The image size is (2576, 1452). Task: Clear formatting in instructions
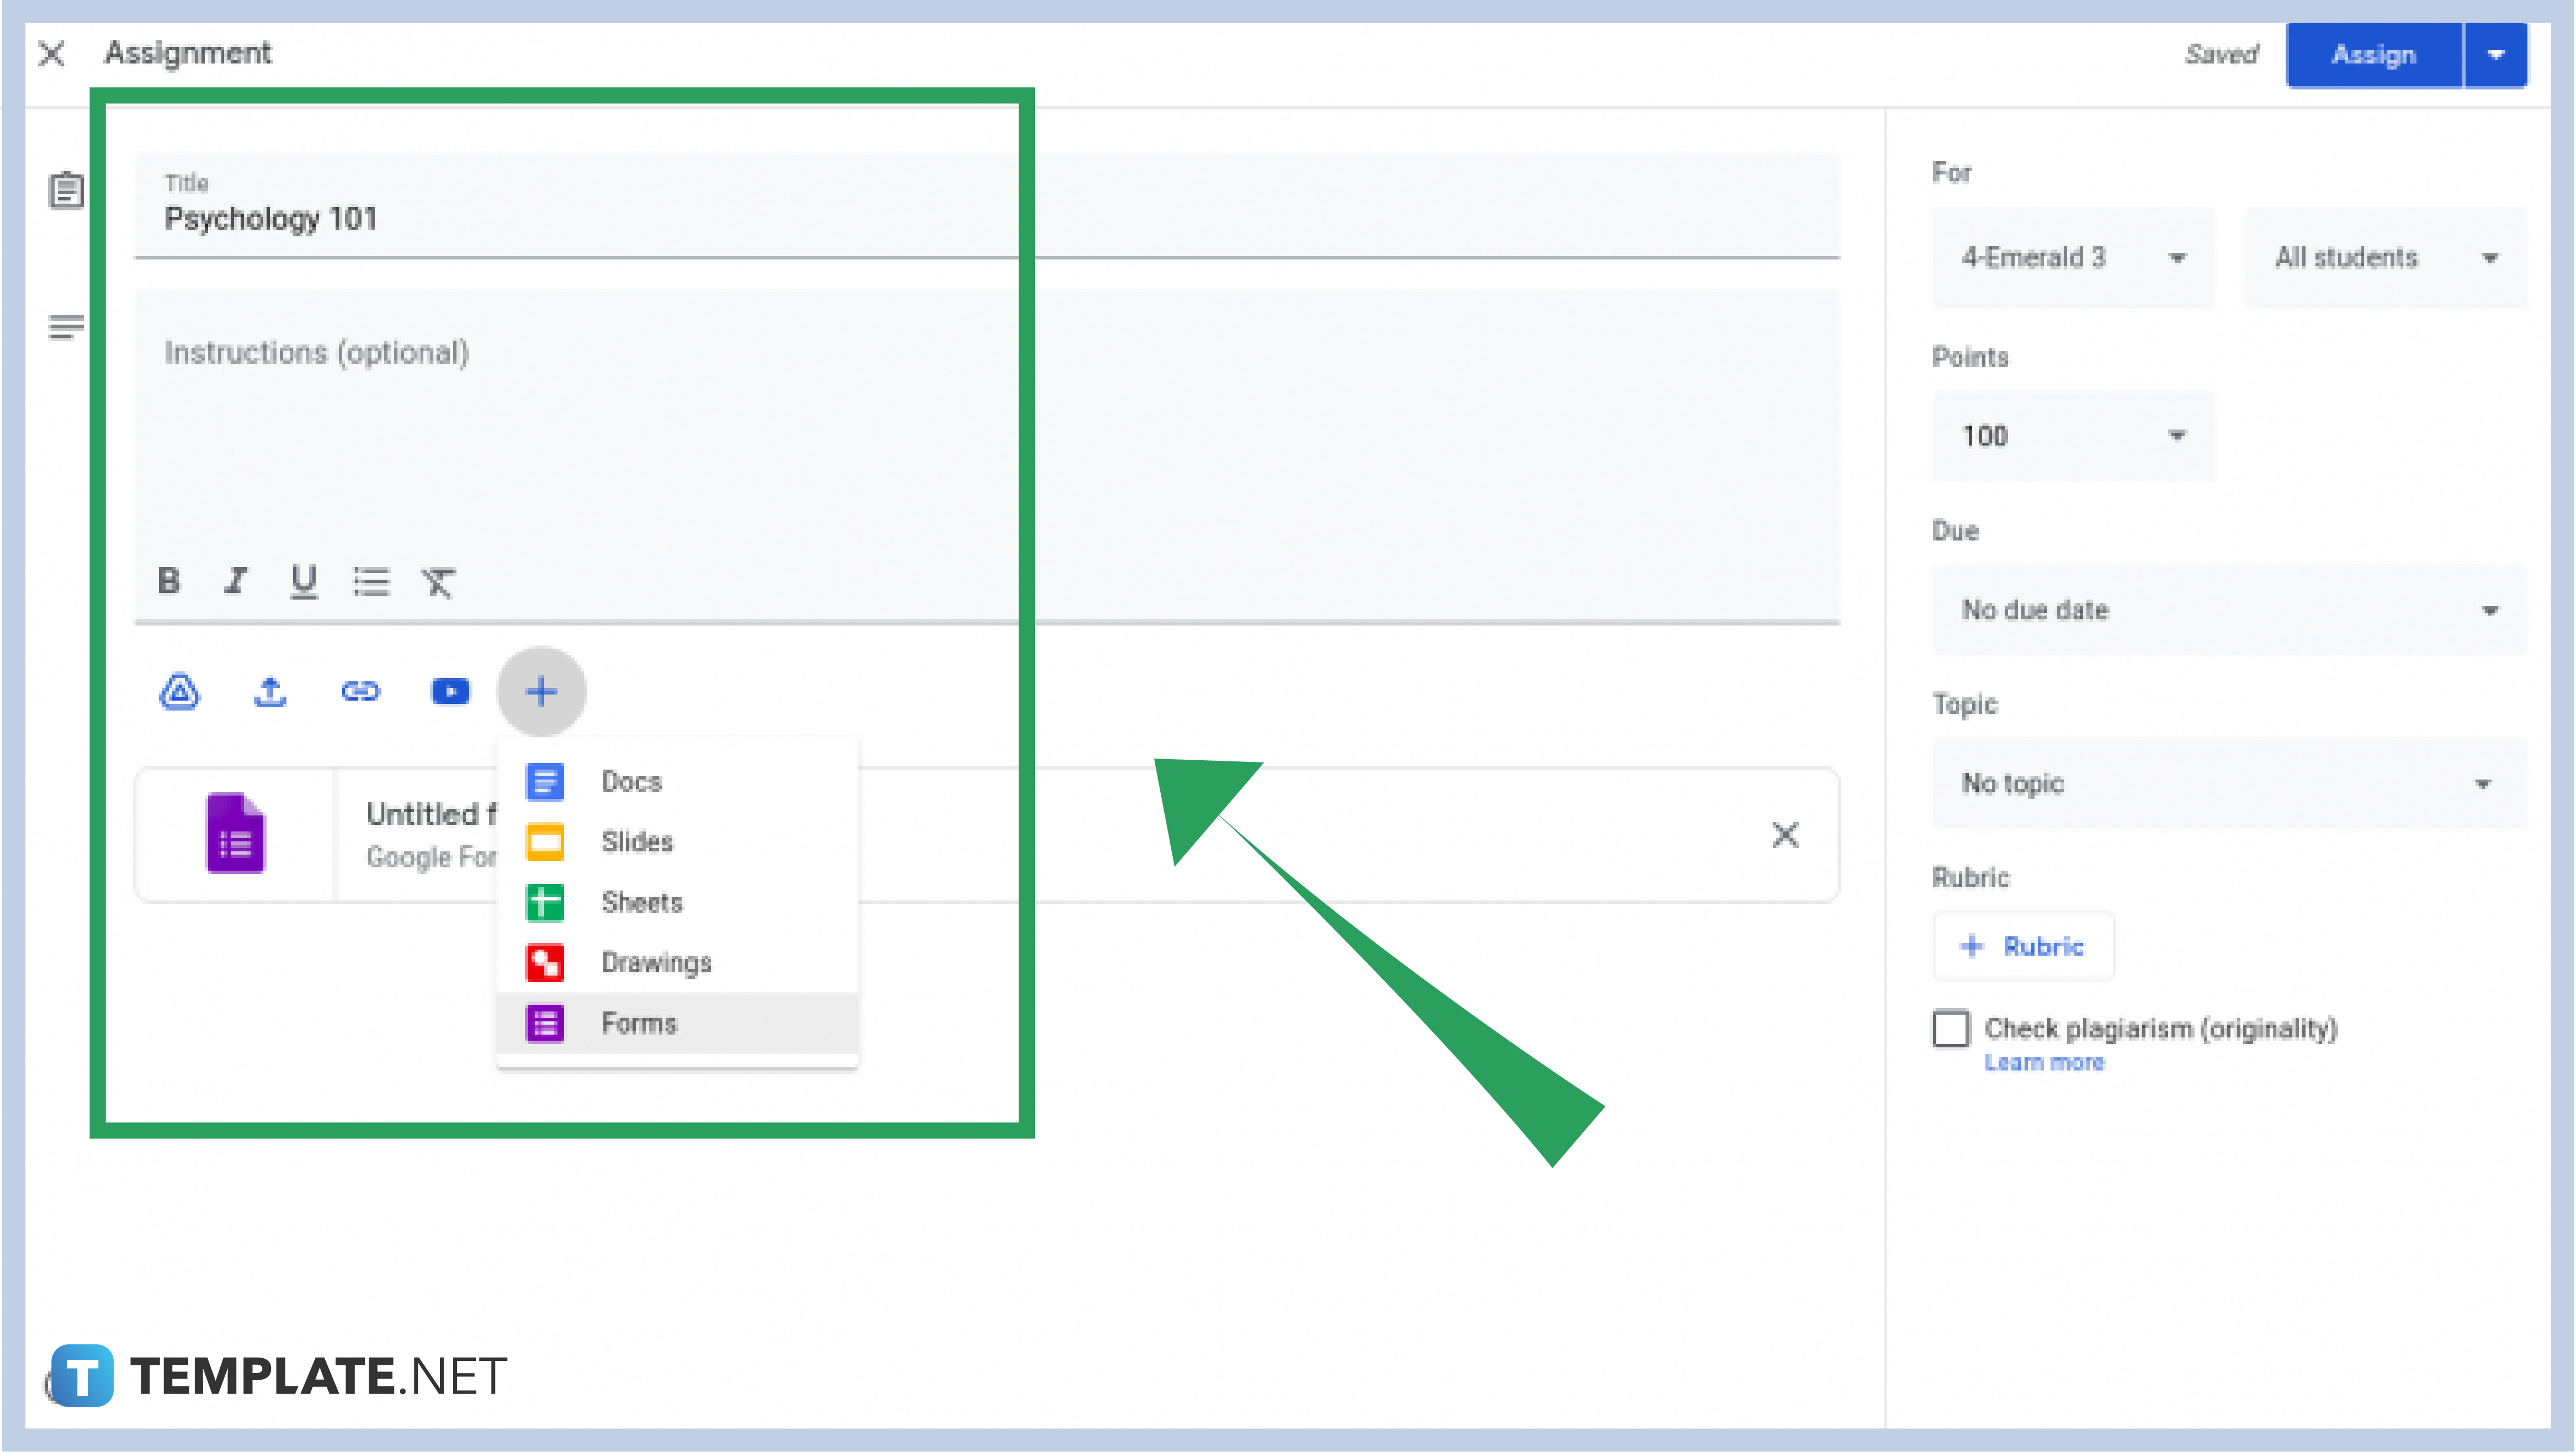click(438, 582)
